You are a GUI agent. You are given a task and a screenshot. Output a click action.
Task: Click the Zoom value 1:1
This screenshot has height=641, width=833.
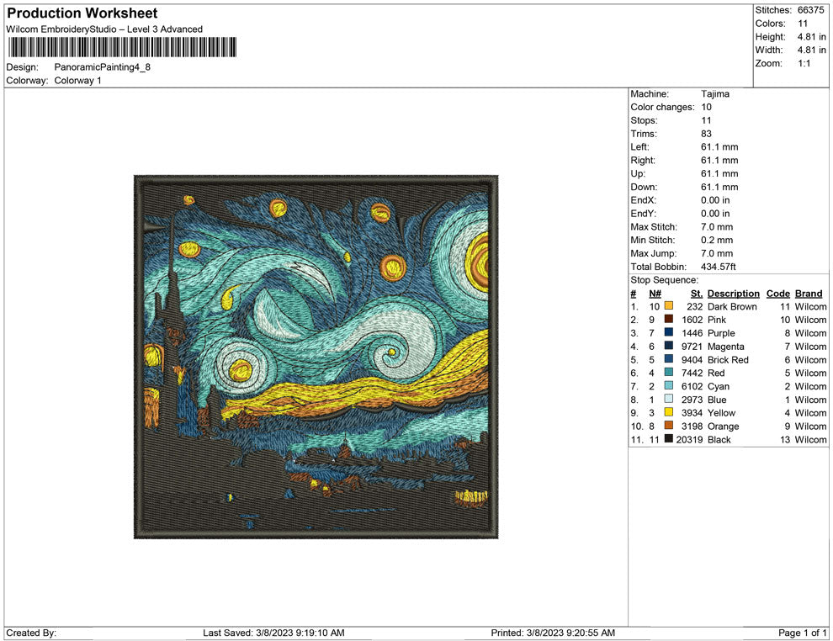804,63
